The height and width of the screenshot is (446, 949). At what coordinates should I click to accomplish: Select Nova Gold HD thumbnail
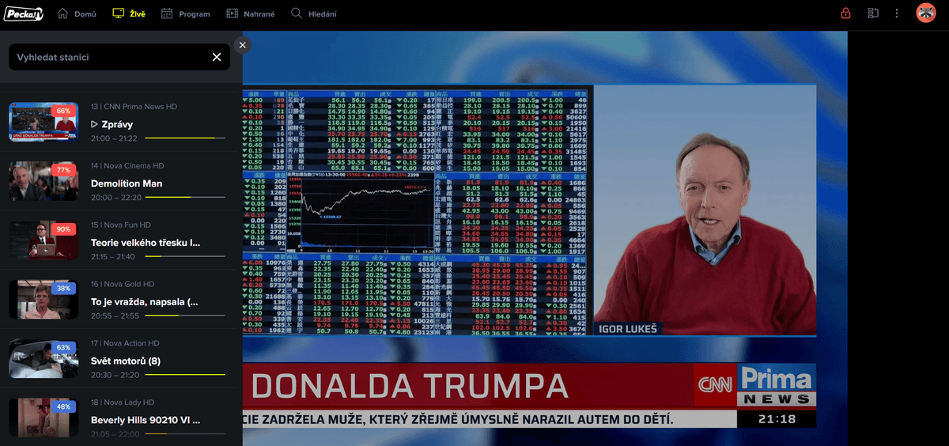tap(43, 300)
